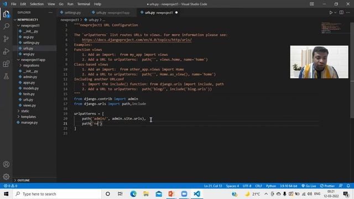Switch to the settings.py tab

(72, 13)
